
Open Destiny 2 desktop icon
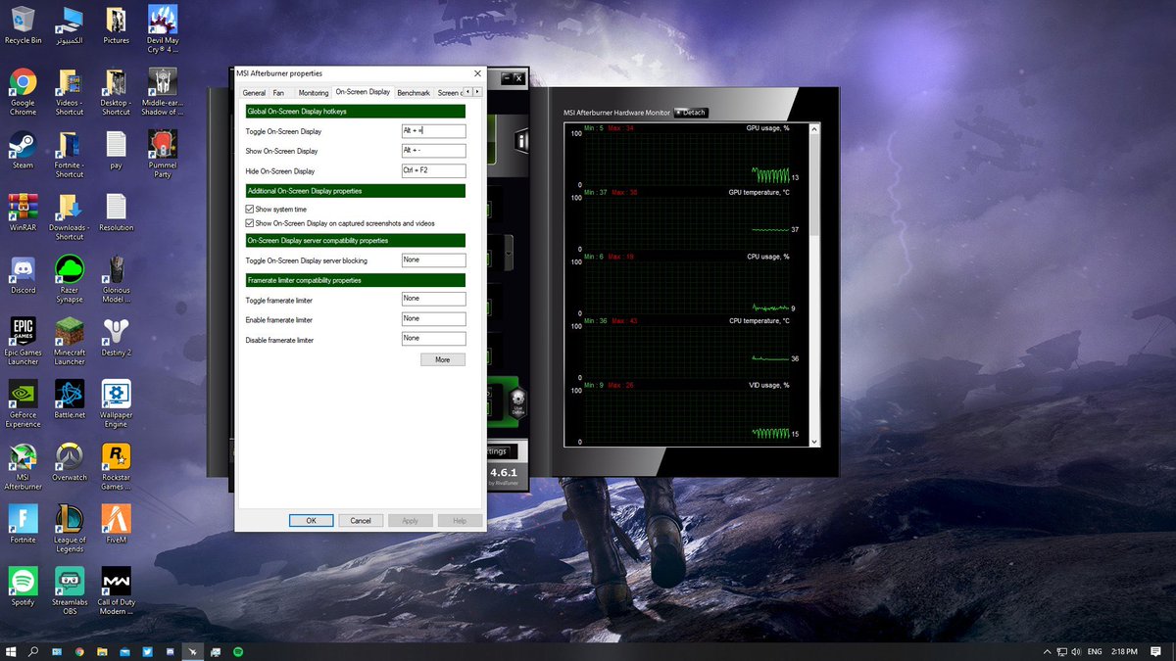pos(116,336)
